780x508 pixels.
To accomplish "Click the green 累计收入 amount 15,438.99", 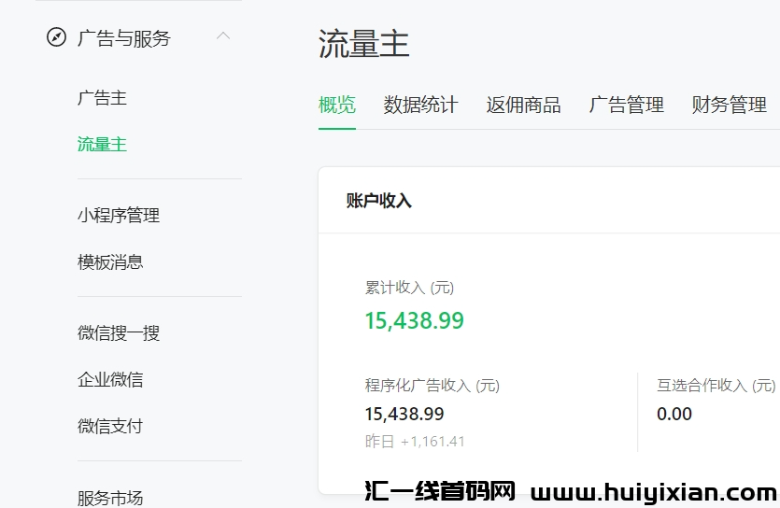I will 414,321.
